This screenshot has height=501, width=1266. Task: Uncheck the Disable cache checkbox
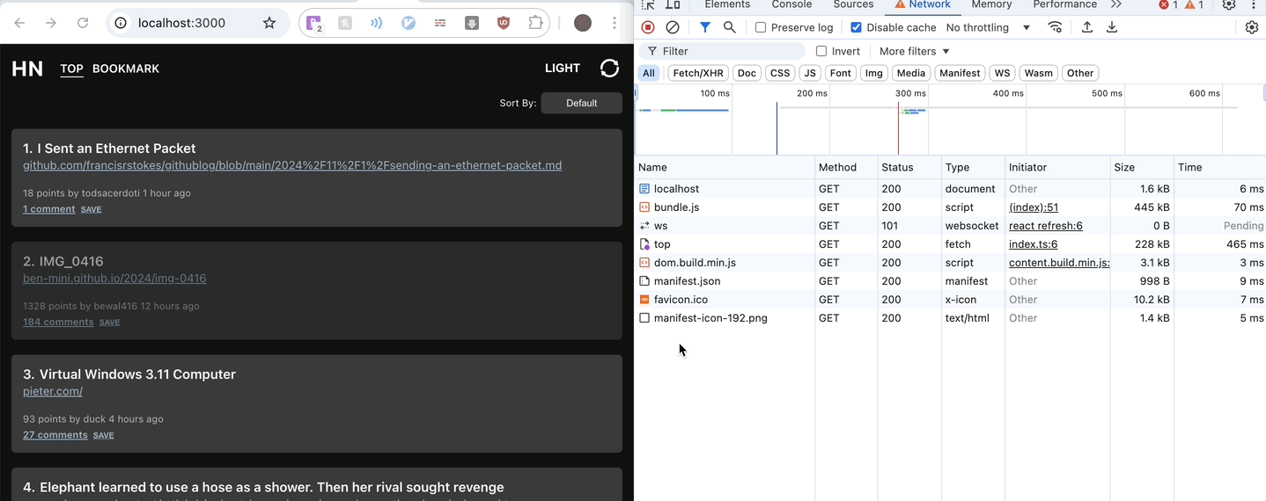(856, 27)
